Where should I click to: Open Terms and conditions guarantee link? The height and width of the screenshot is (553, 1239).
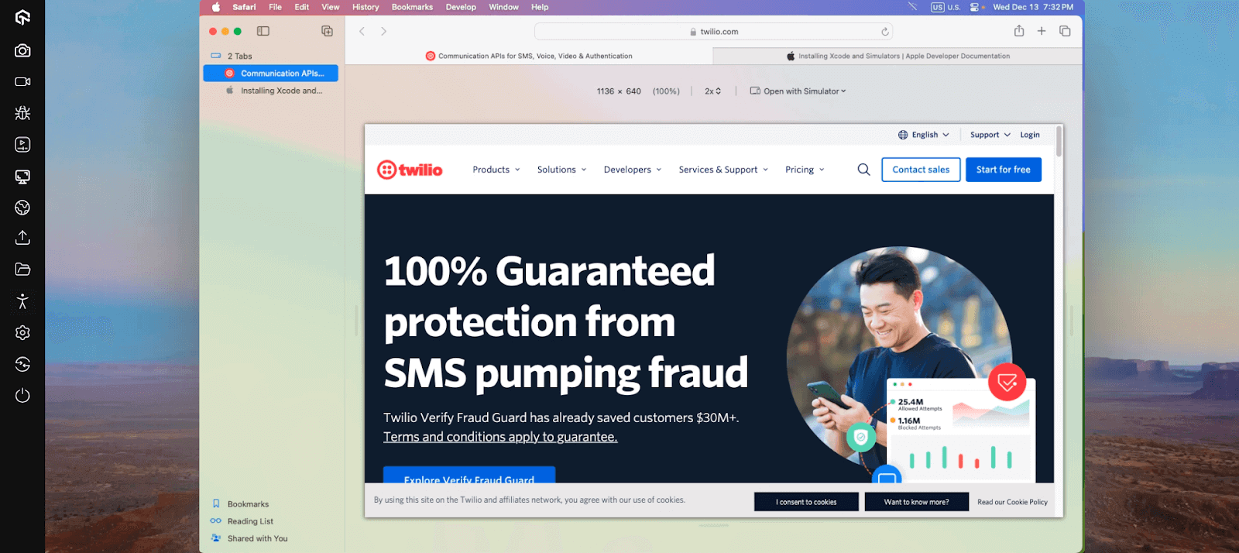coord(500,437)
